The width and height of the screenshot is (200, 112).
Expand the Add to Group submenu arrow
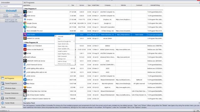pos(74,61)
